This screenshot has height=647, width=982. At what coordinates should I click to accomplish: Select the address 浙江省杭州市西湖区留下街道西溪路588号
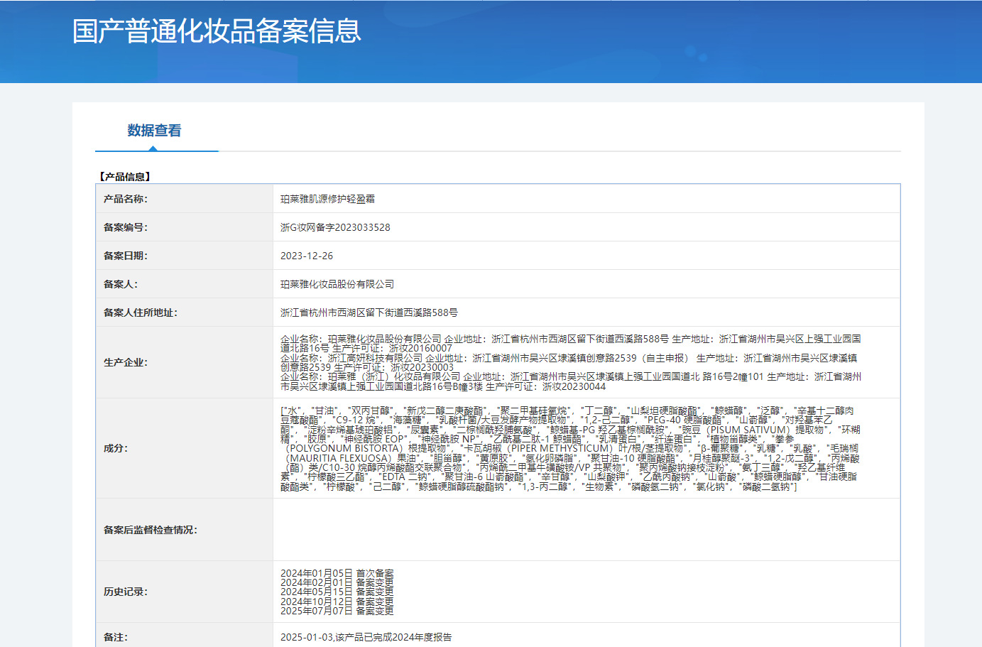point(369,312)
